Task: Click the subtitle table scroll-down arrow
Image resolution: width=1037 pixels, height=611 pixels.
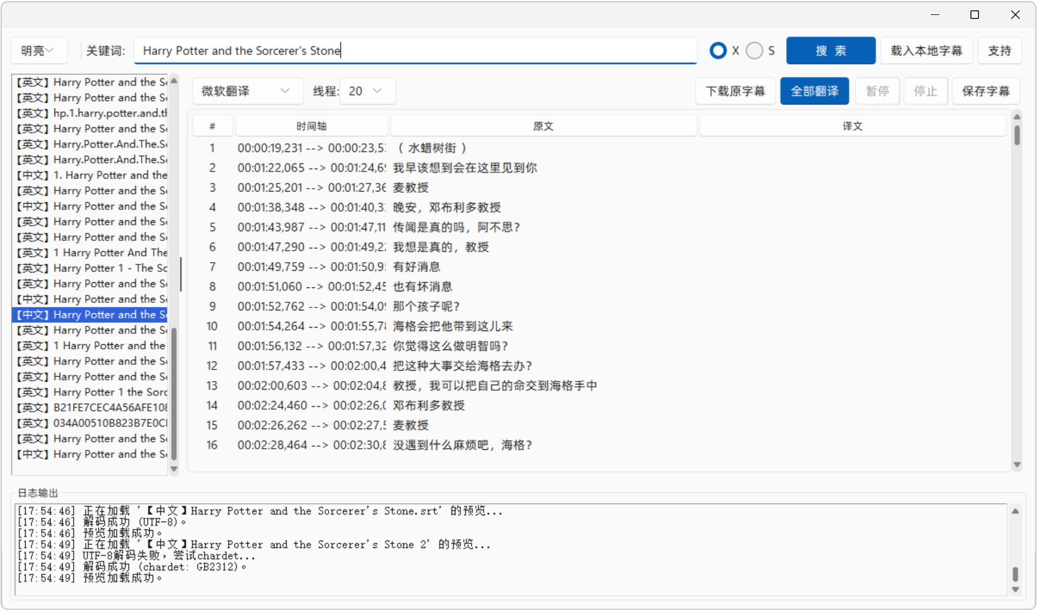Action: [x=1017, y=465]
